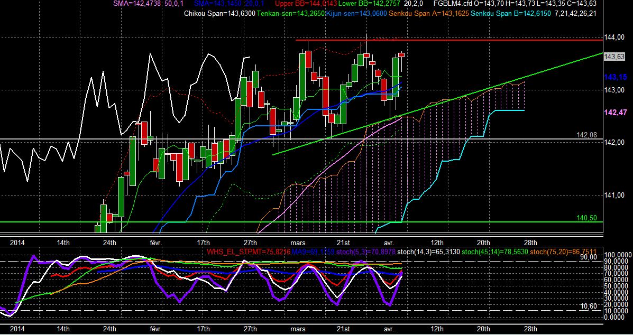This screenshot has width=633, height=335.
Task: Click the current price tag 143,63
Action: pyautogui.click(x=614, y=57)
